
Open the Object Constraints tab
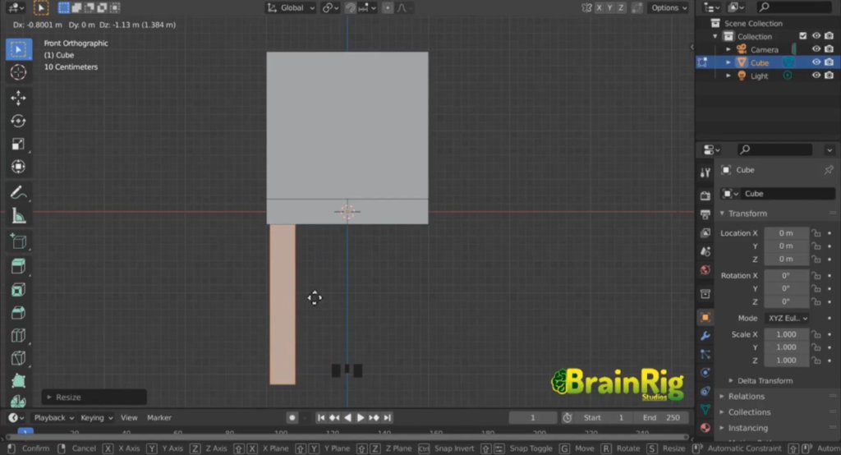(x=705, y=391)
